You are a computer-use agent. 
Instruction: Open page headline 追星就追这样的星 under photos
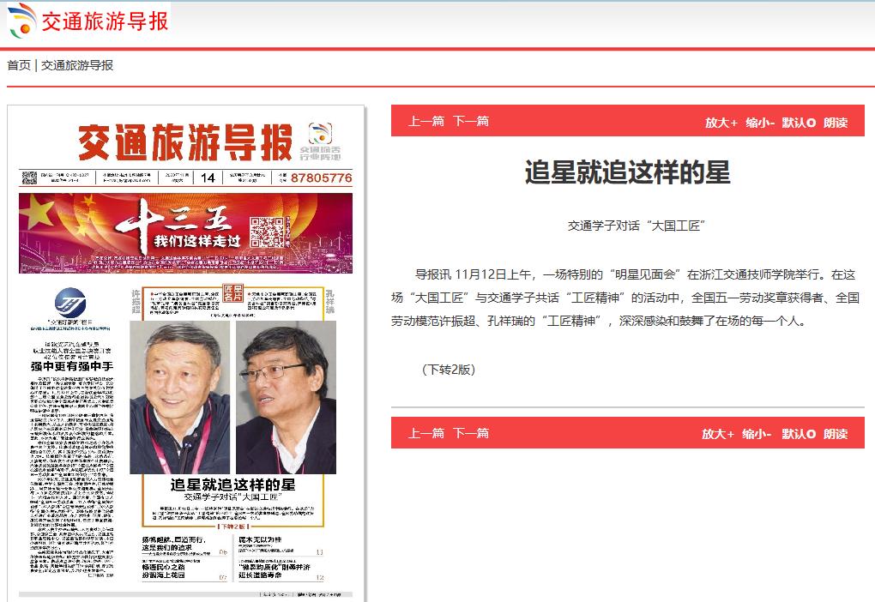tap(232, 485)
